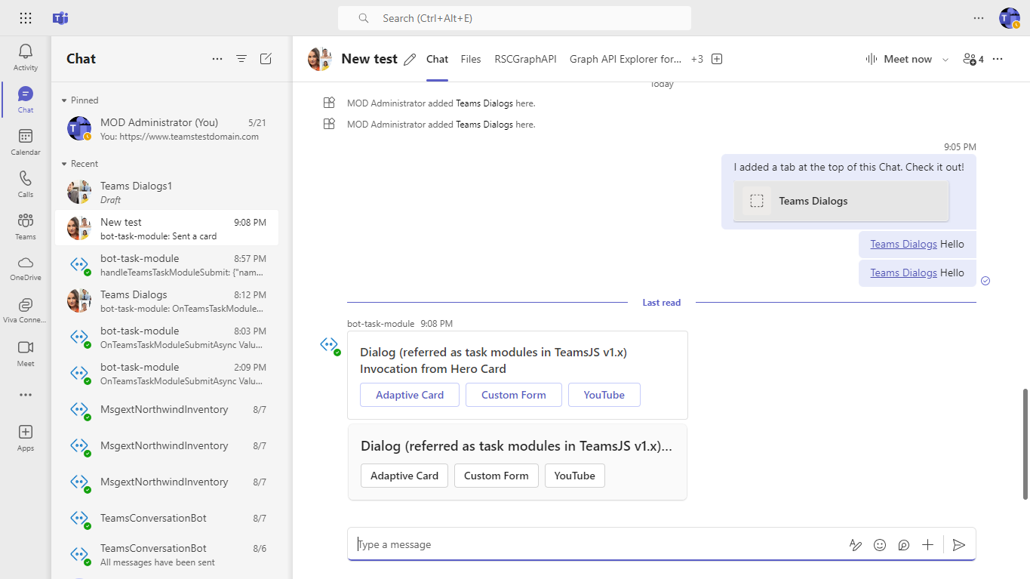Click the Meet now button
The image size is (1030, 579).
899,59
